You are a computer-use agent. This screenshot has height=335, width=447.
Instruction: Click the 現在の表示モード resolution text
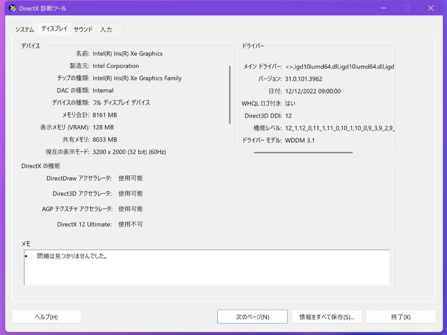[x=130, y=152]
